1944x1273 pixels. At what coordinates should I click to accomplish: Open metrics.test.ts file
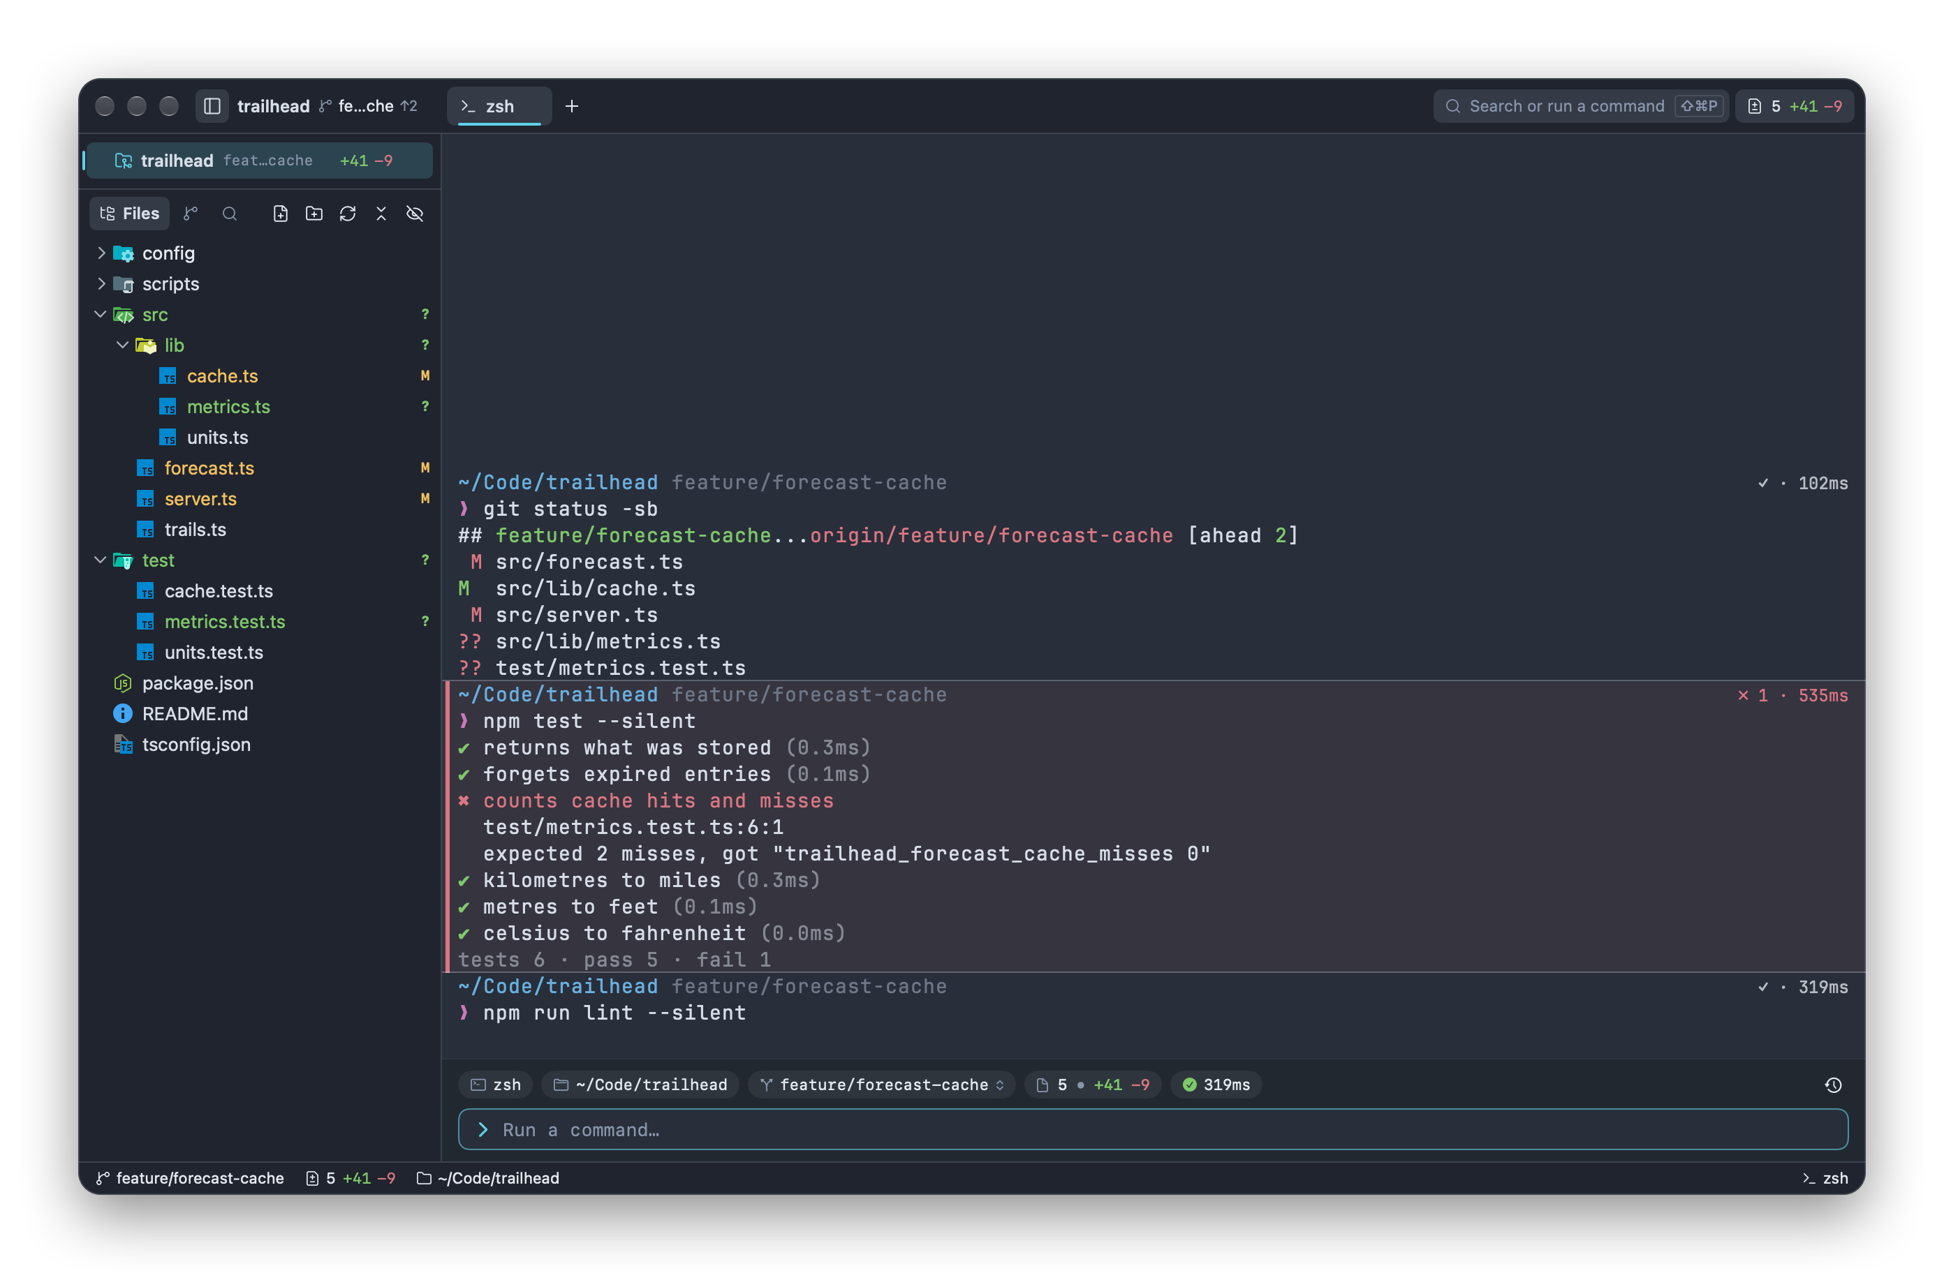click(225, 623)
